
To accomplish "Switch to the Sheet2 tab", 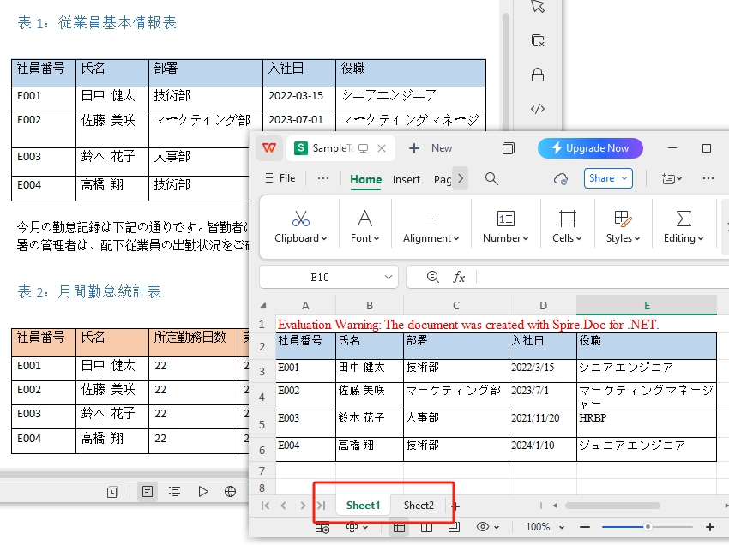I will tap(418, 506).
